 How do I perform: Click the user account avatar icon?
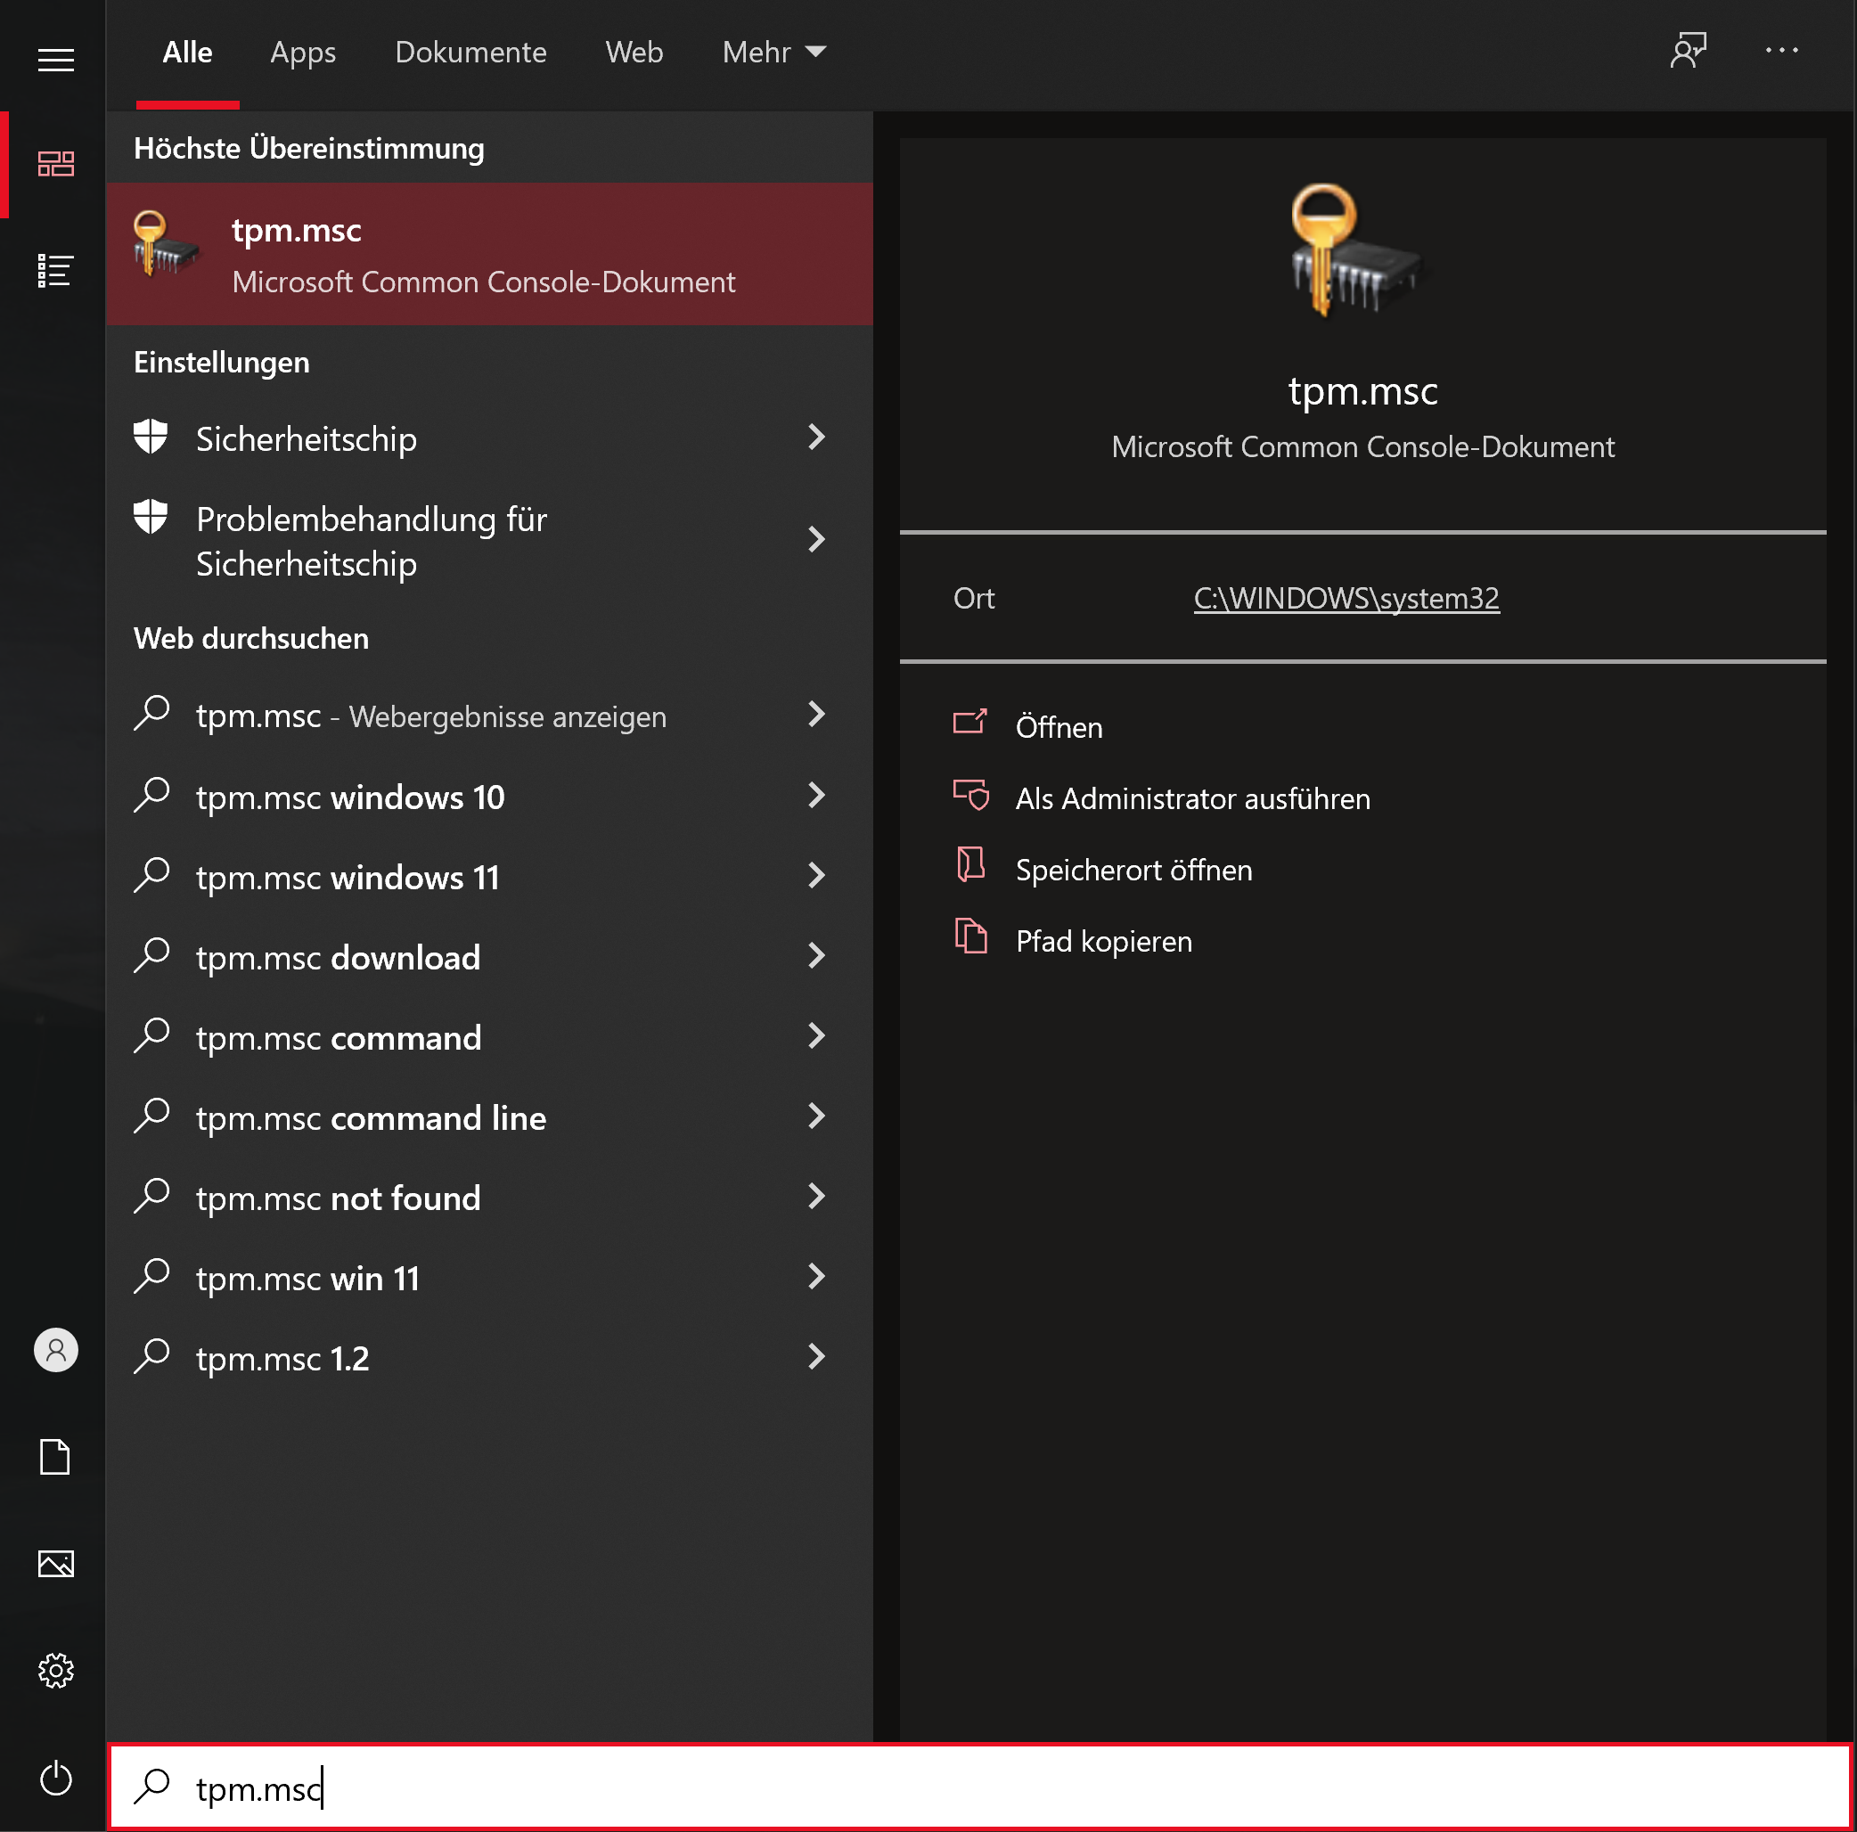click(x=56, y=1351)
